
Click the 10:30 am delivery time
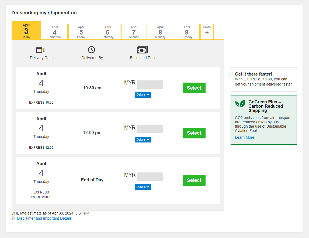pyautogui.click(x=92, y=88)
